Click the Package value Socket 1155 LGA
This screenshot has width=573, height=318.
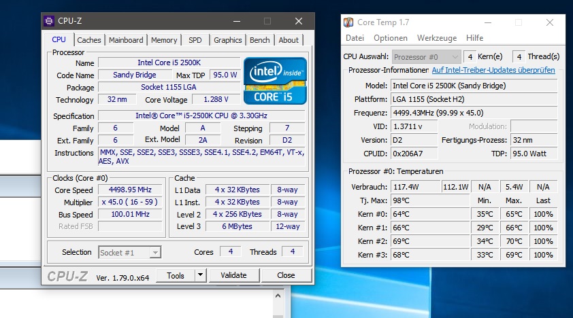(x=169, y=87)
